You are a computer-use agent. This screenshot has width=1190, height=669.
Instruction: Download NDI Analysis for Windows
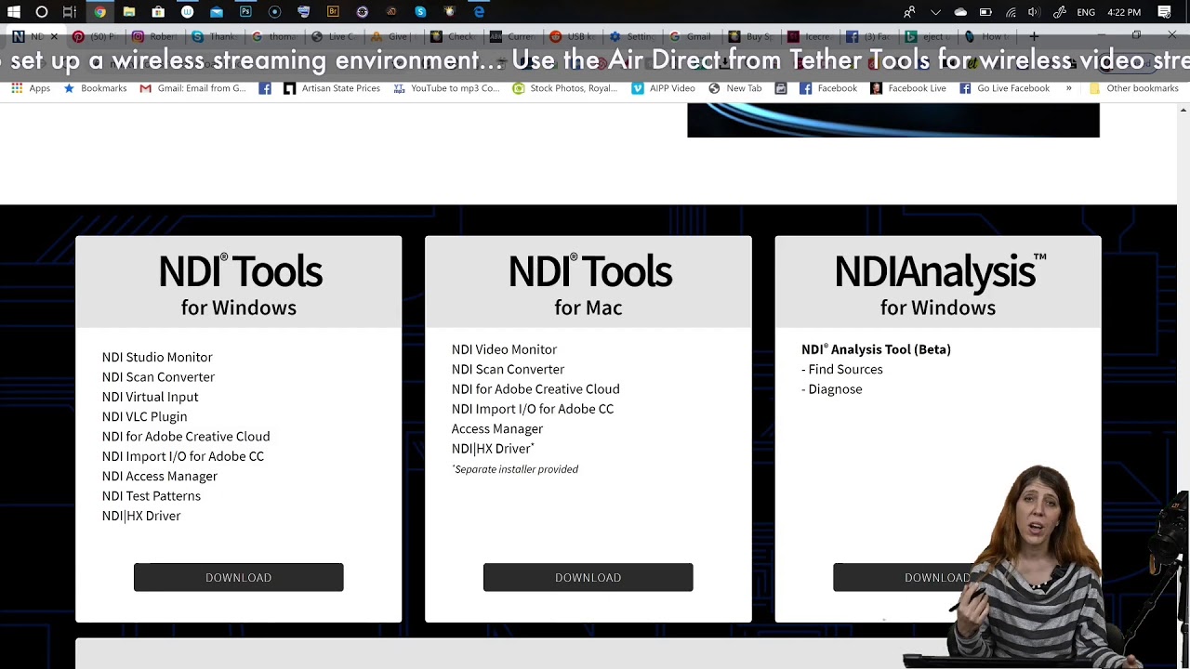pyautogui.click(x=937, y=577)
